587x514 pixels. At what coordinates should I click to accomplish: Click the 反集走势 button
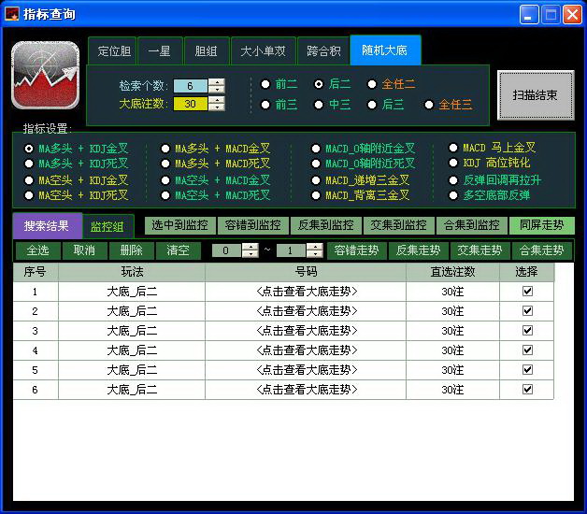419,250
